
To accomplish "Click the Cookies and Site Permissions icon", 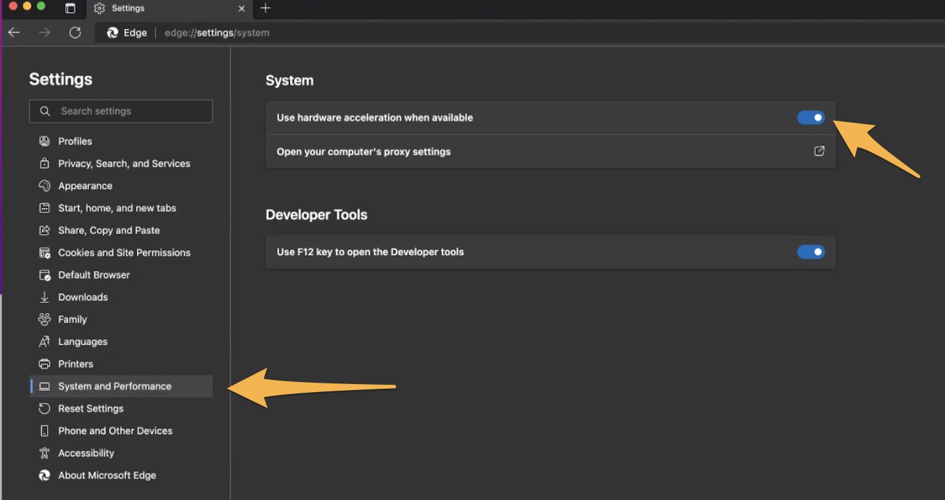I will click(45, 253).
